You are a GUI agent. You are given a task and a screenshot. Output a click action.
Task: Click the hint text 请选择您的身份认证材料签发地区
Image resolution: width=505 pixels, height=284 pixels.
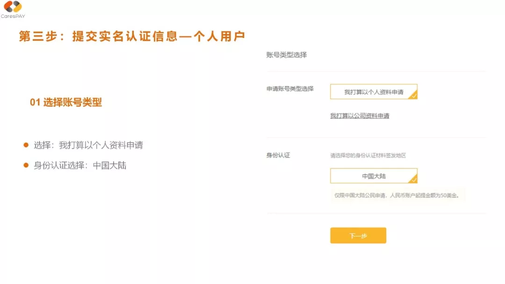(x=369, y=155)
